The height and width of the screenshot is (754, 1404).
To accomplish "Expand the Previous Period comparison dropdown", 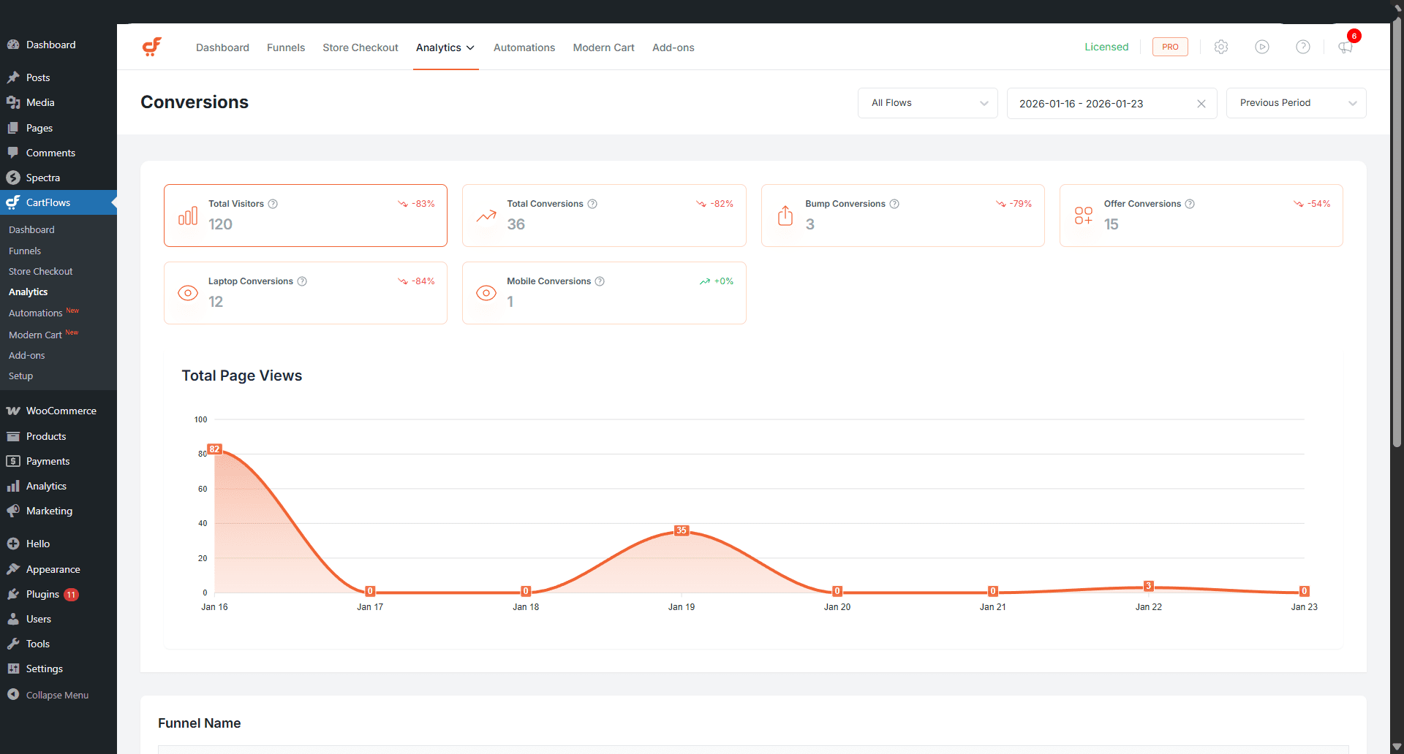I will 1296,103.
